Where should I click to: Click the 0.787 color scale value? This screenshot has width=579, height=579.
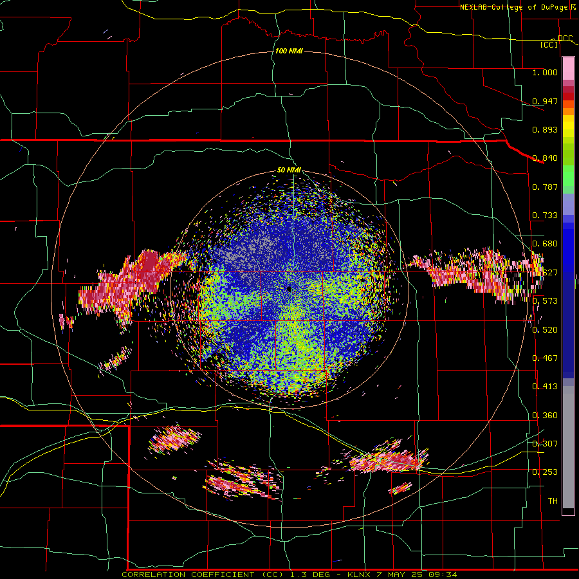point(545,187)
